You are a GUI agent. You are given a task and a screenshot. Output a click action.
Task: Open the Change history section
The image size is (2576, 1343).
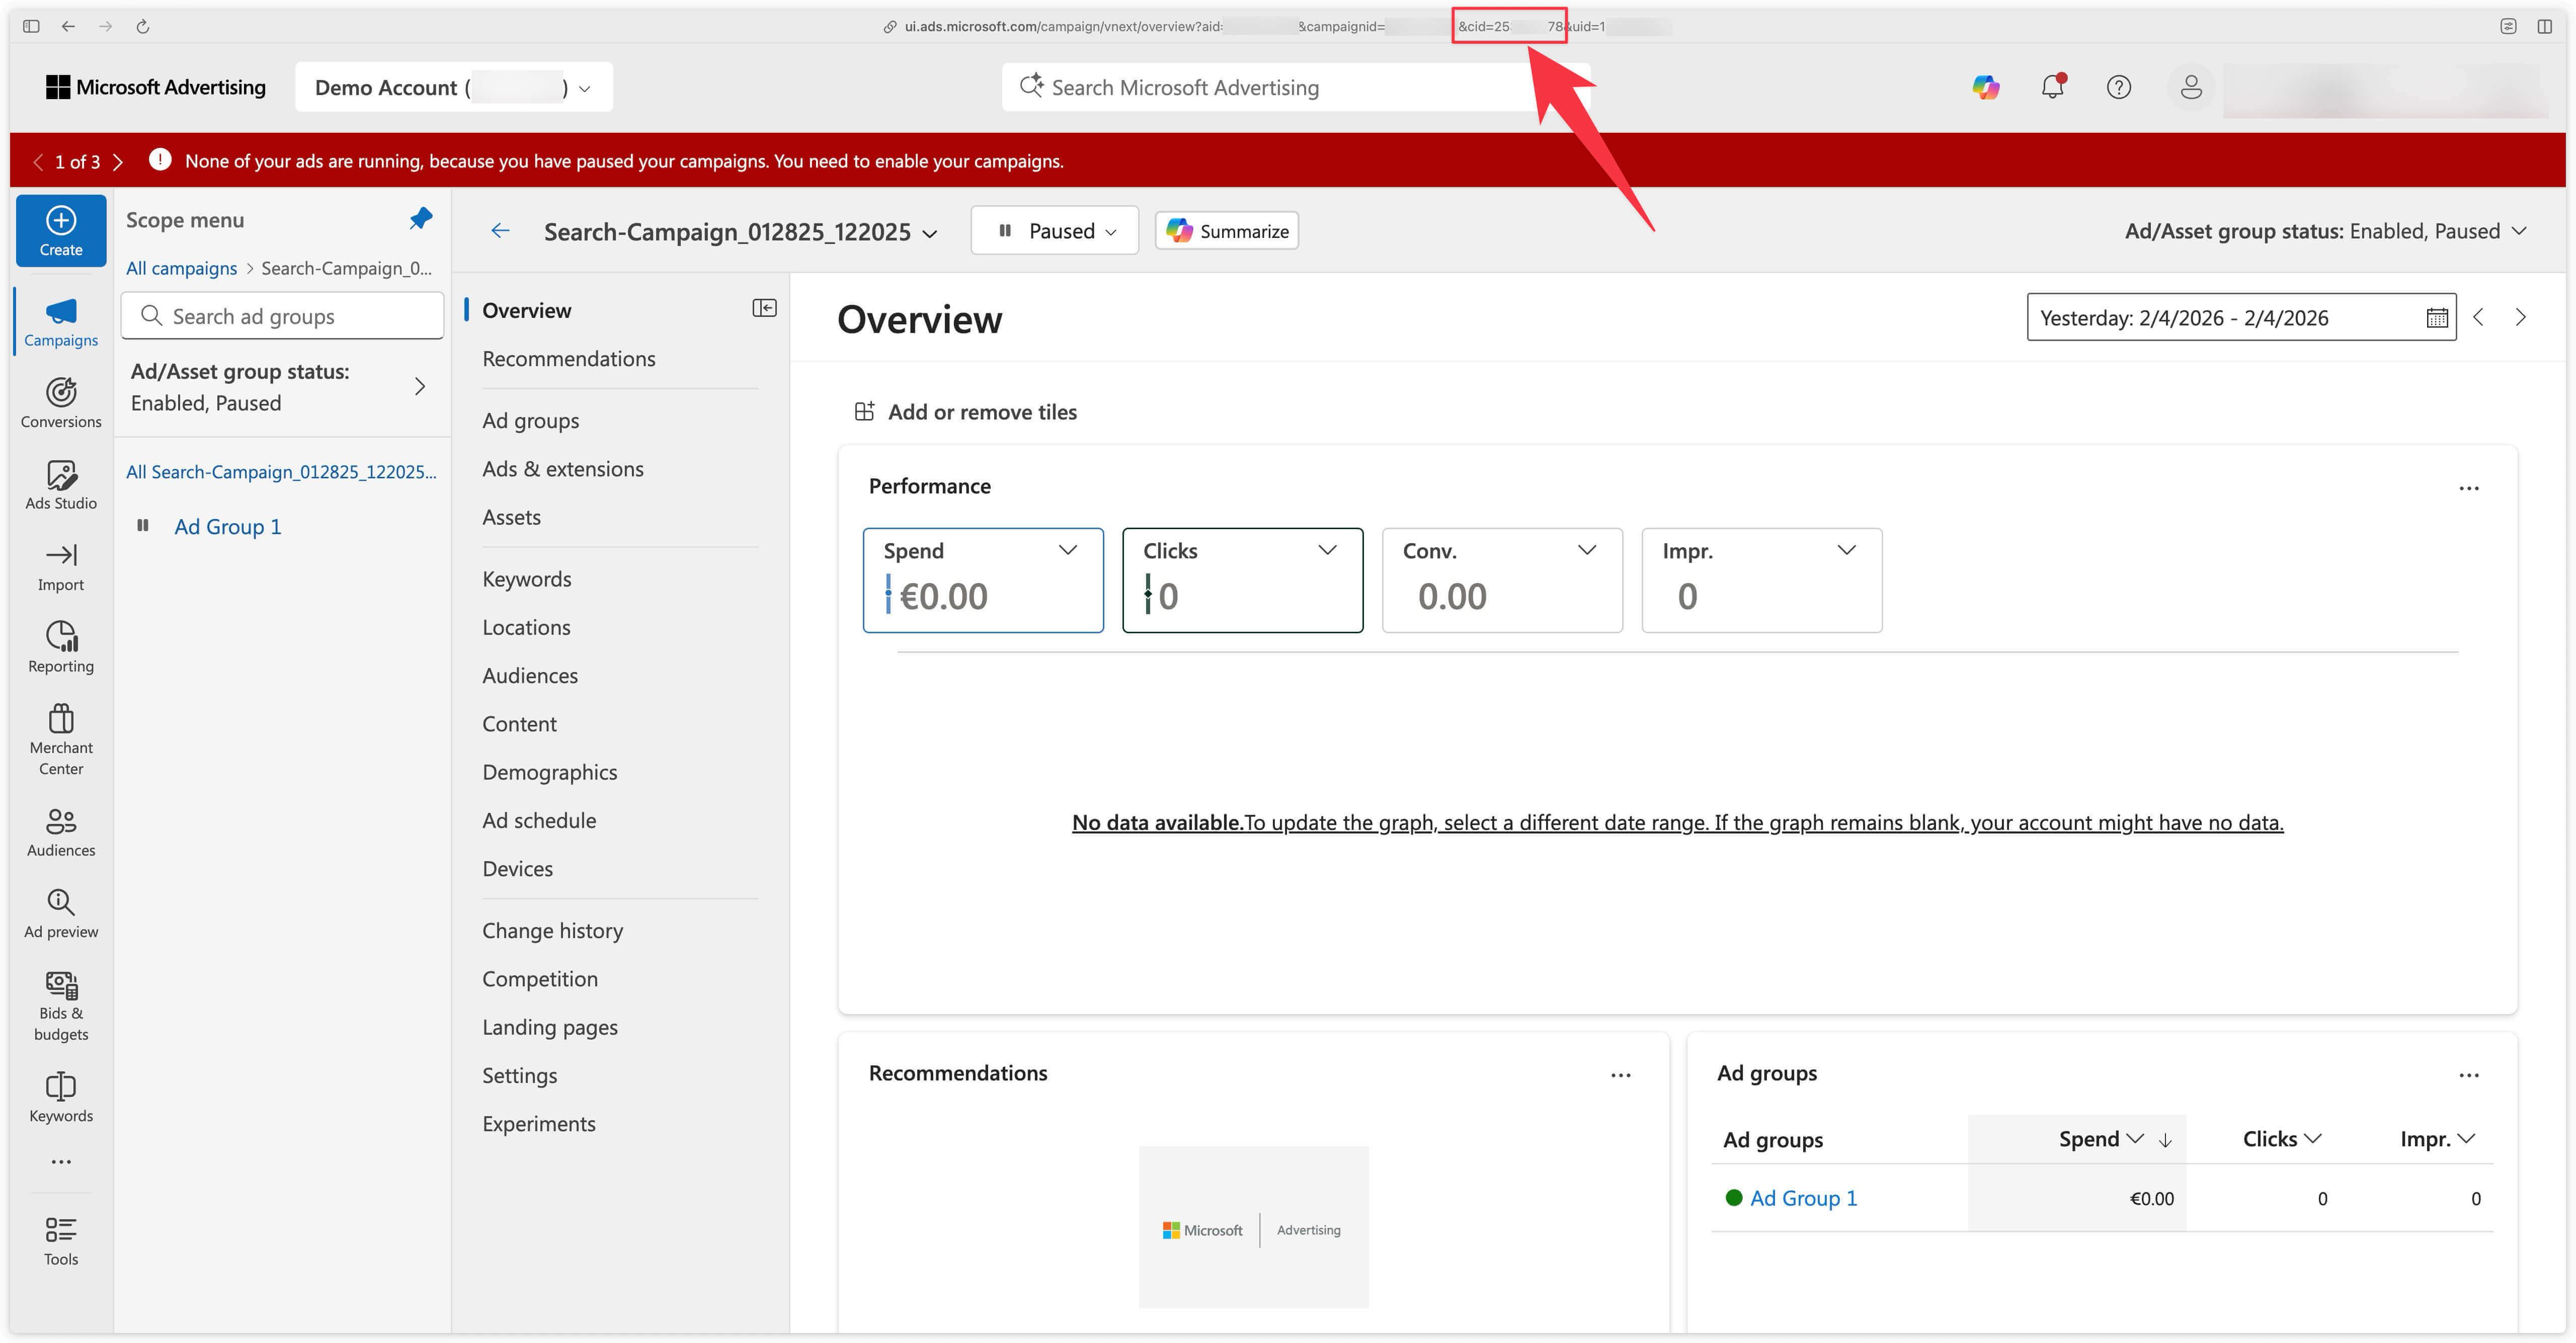pyautogui.click(x=553, y=930)
